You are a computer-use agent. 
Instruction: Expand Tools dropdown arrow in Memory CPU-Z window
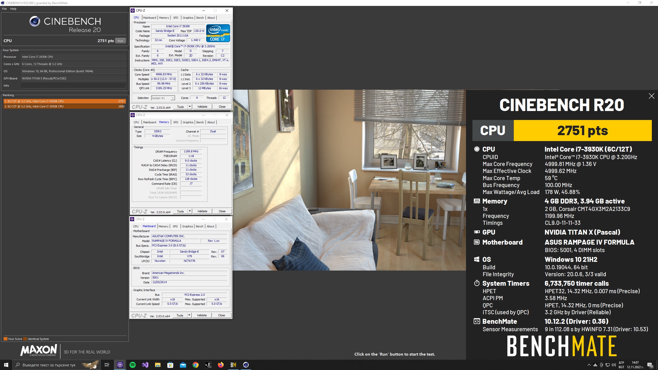[190, 211]
